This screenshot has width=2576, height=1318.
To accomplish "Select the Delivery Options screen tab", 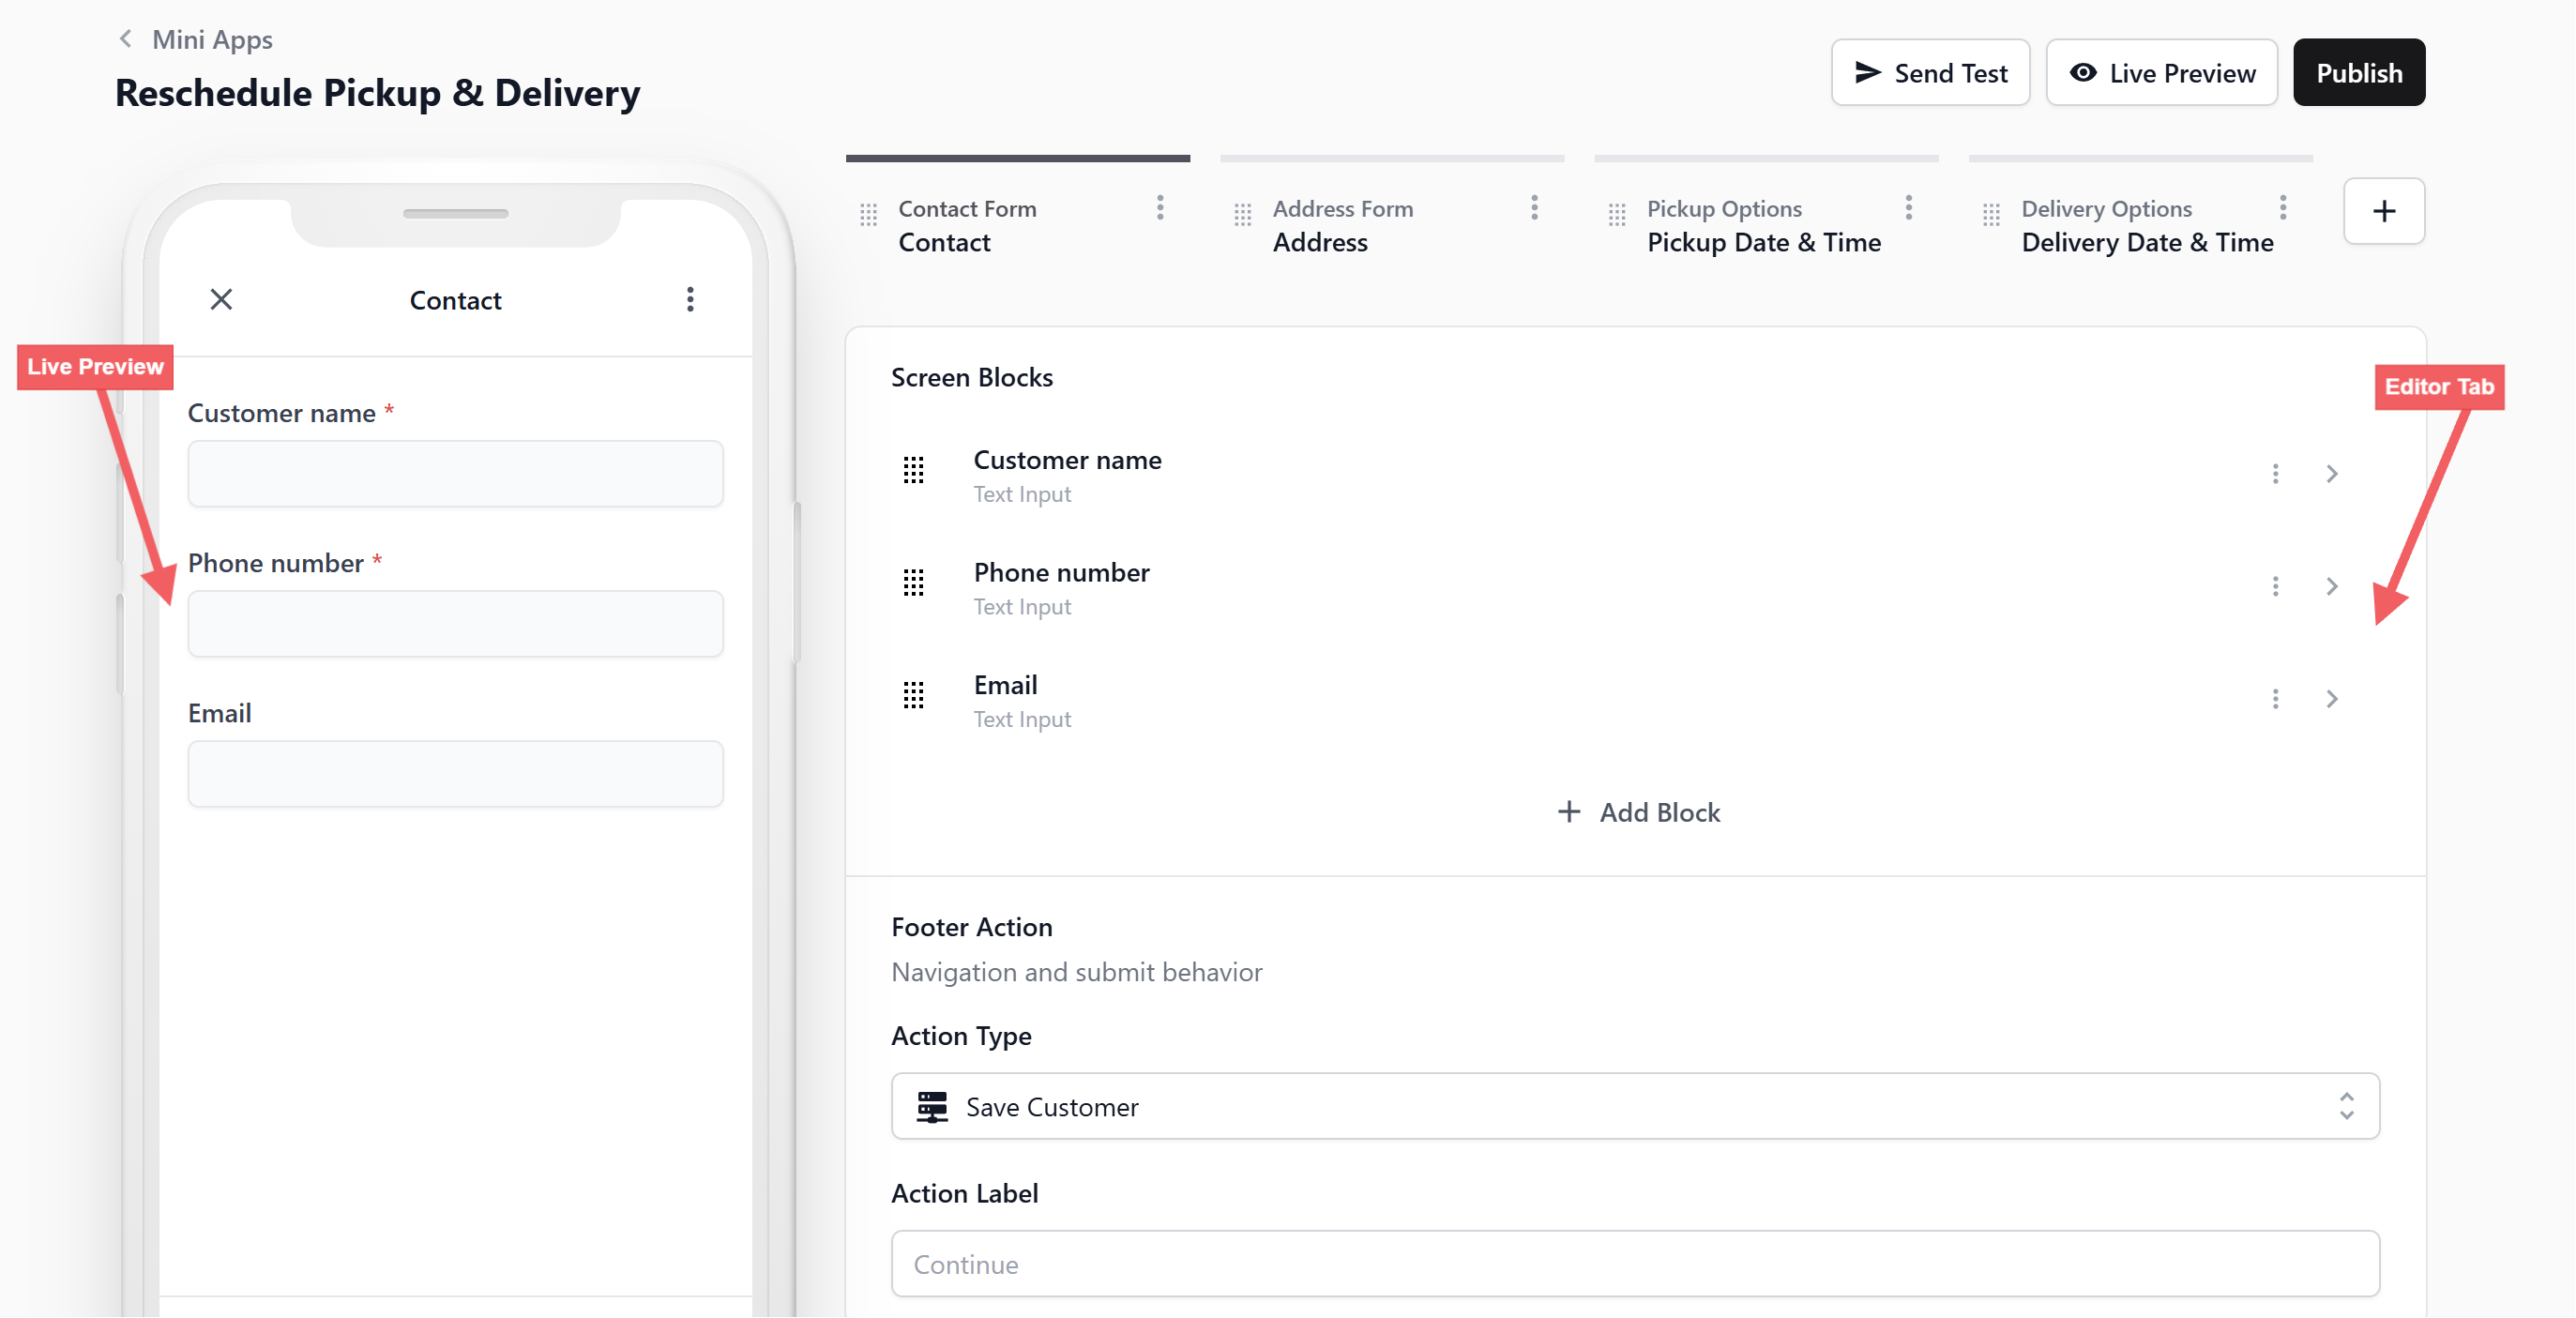I will (2146, 226).
